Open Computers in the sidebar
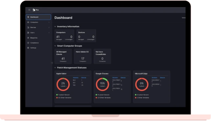 38,22
